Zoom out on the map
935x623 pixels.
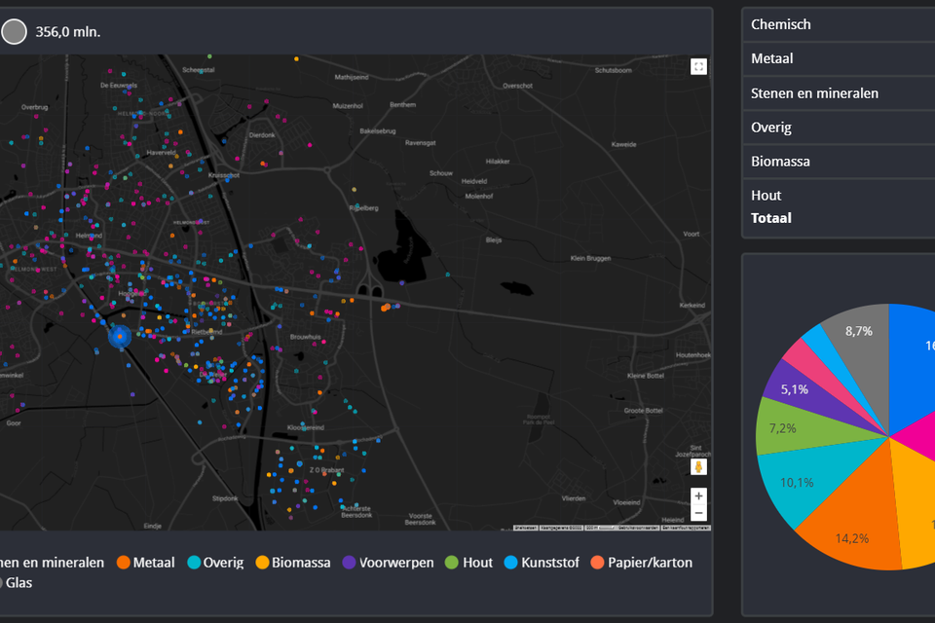click(x=698, y=513)
